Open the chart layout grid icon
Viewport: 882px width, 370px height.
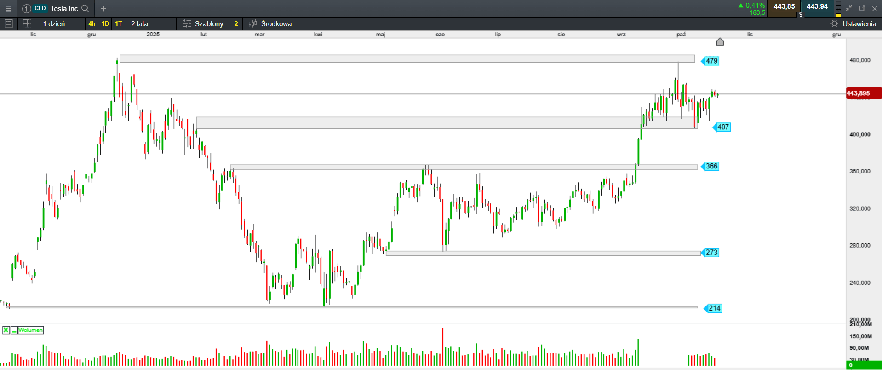pyautogui.click(x=27, y=23)
